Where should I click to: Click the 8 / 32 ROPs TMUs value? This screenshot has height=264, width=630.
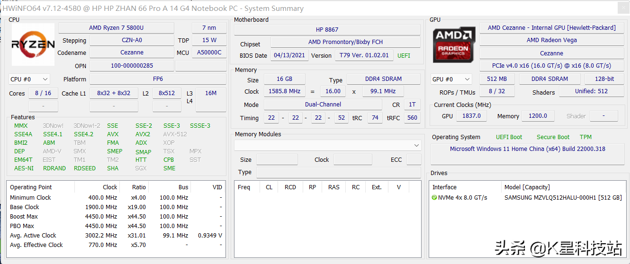click(x=497, y=91)
